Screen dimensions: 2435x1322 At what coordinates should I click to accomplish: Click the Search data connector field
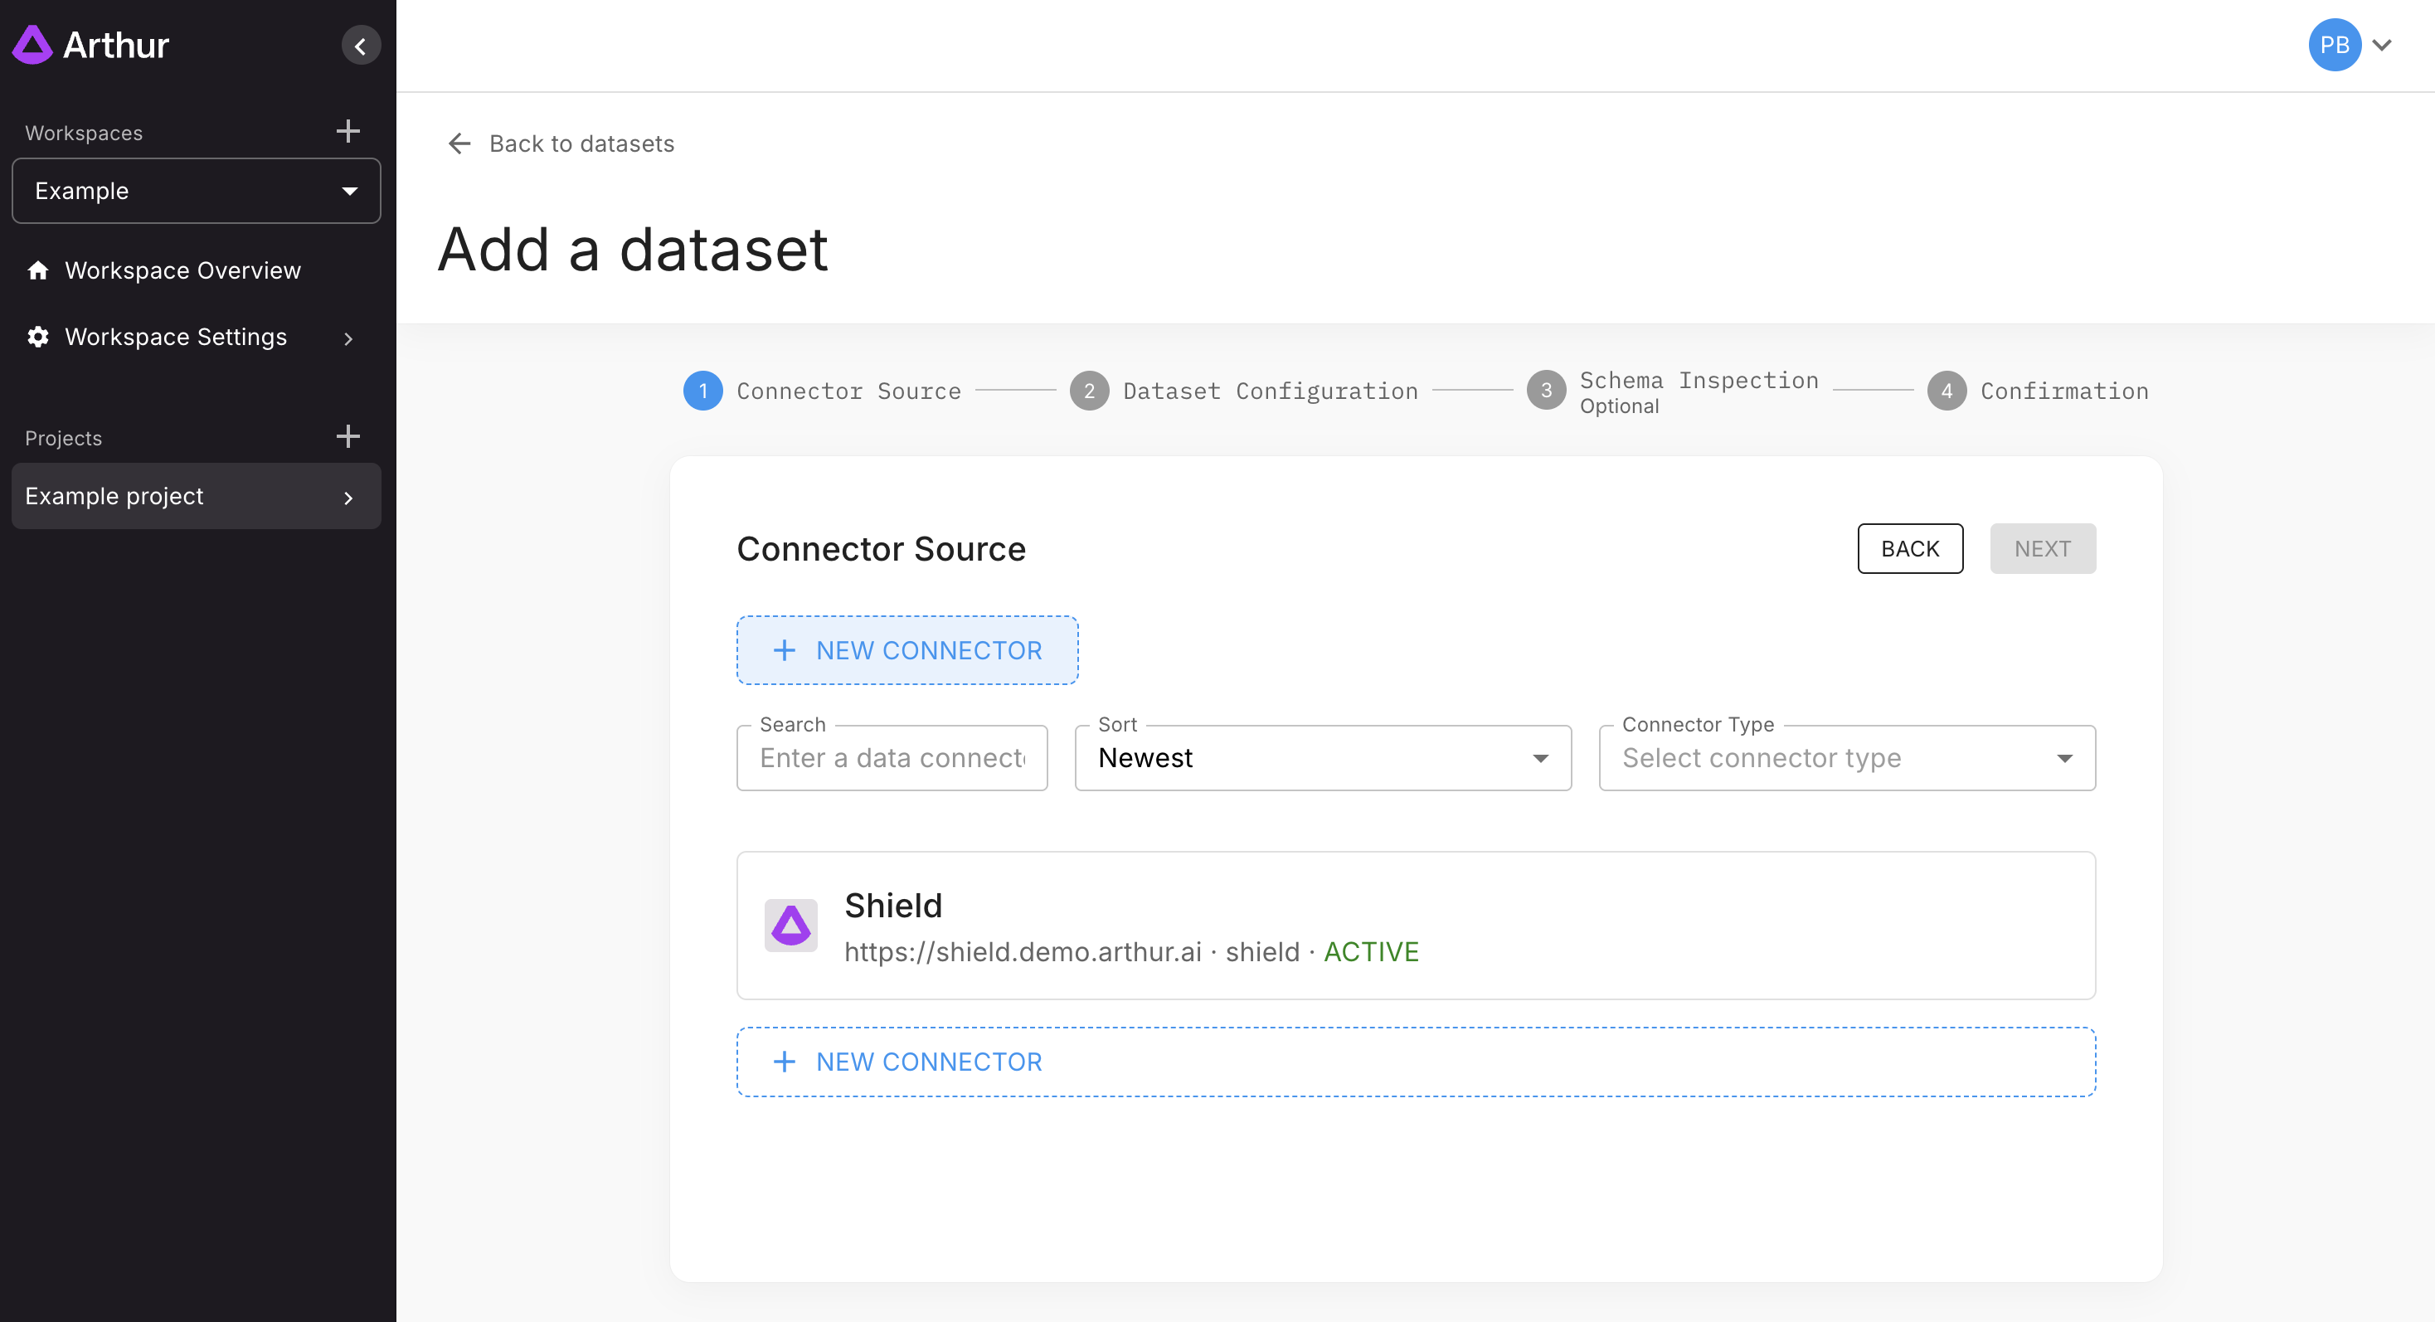point(892,758)
